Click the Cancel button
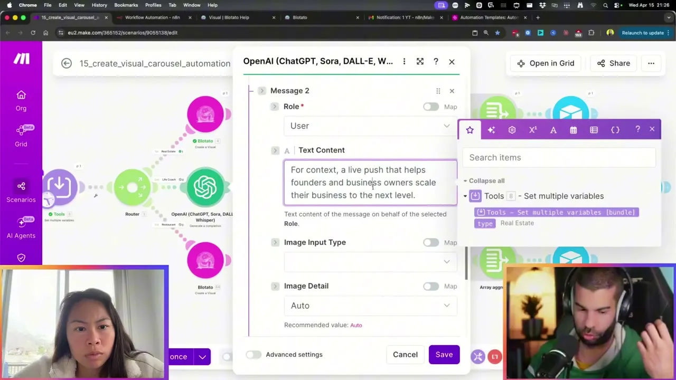The width and height of the screenshot is (676, 380). [405, 355]
